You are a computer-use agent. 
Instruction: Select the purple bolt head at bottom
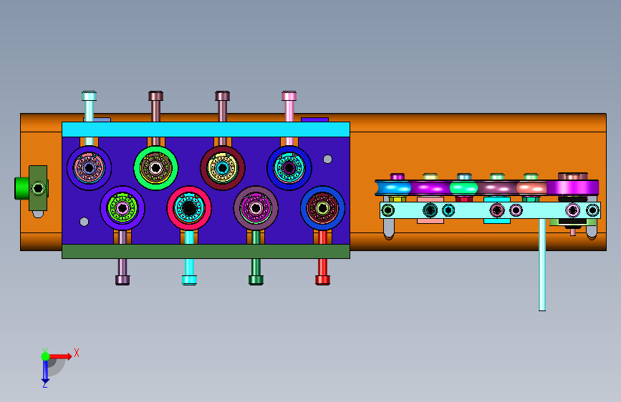(122, 280)
